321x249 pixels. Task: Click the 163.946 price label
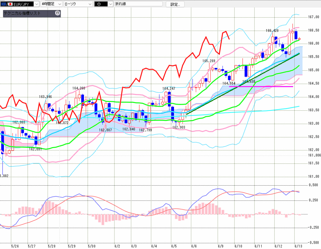pyautogui.click(x=45, y=97)
